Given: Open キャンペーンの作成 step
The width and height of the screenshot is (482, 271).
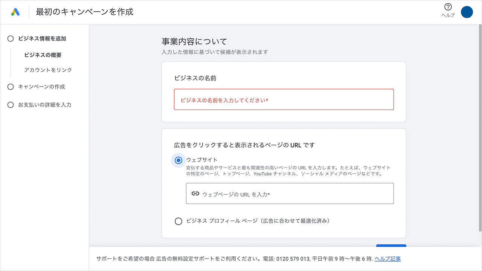Looking at the screenshot, I should pos(41,87).
